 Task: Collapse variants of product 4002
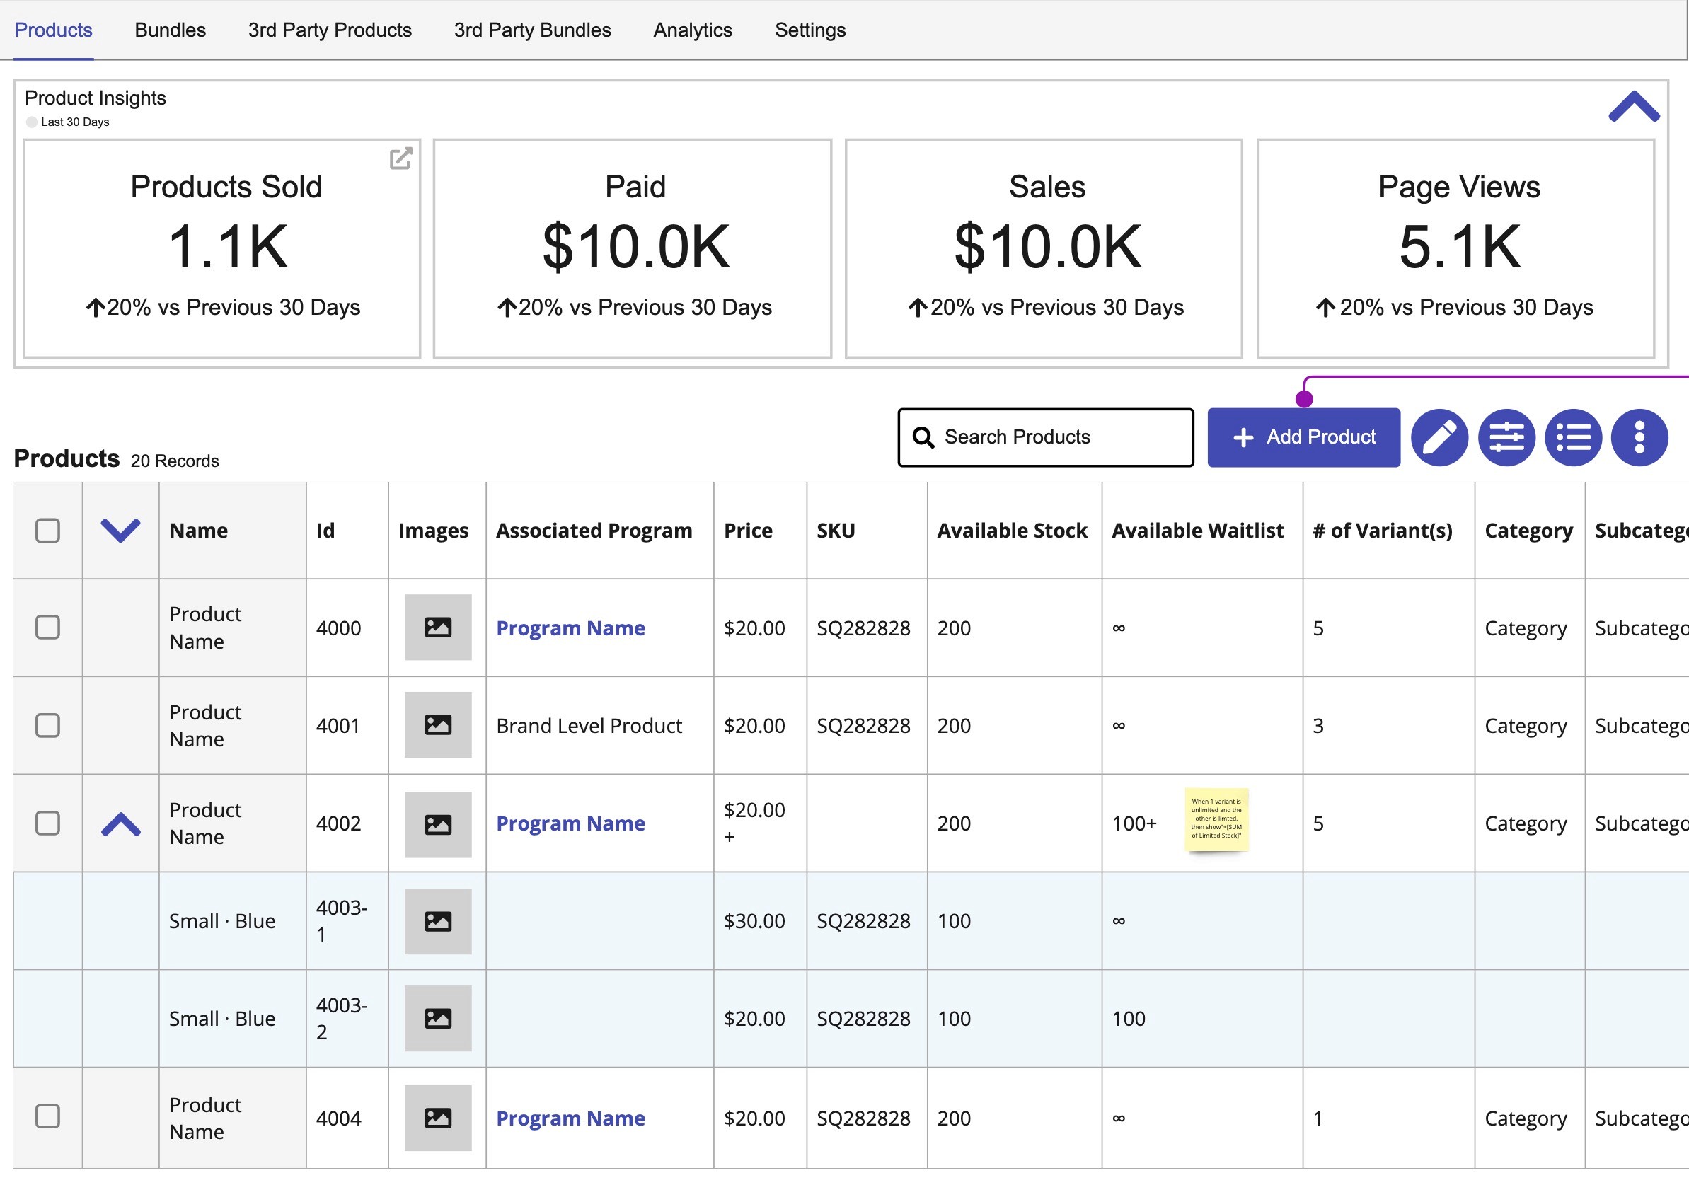[x=120, y=823]
